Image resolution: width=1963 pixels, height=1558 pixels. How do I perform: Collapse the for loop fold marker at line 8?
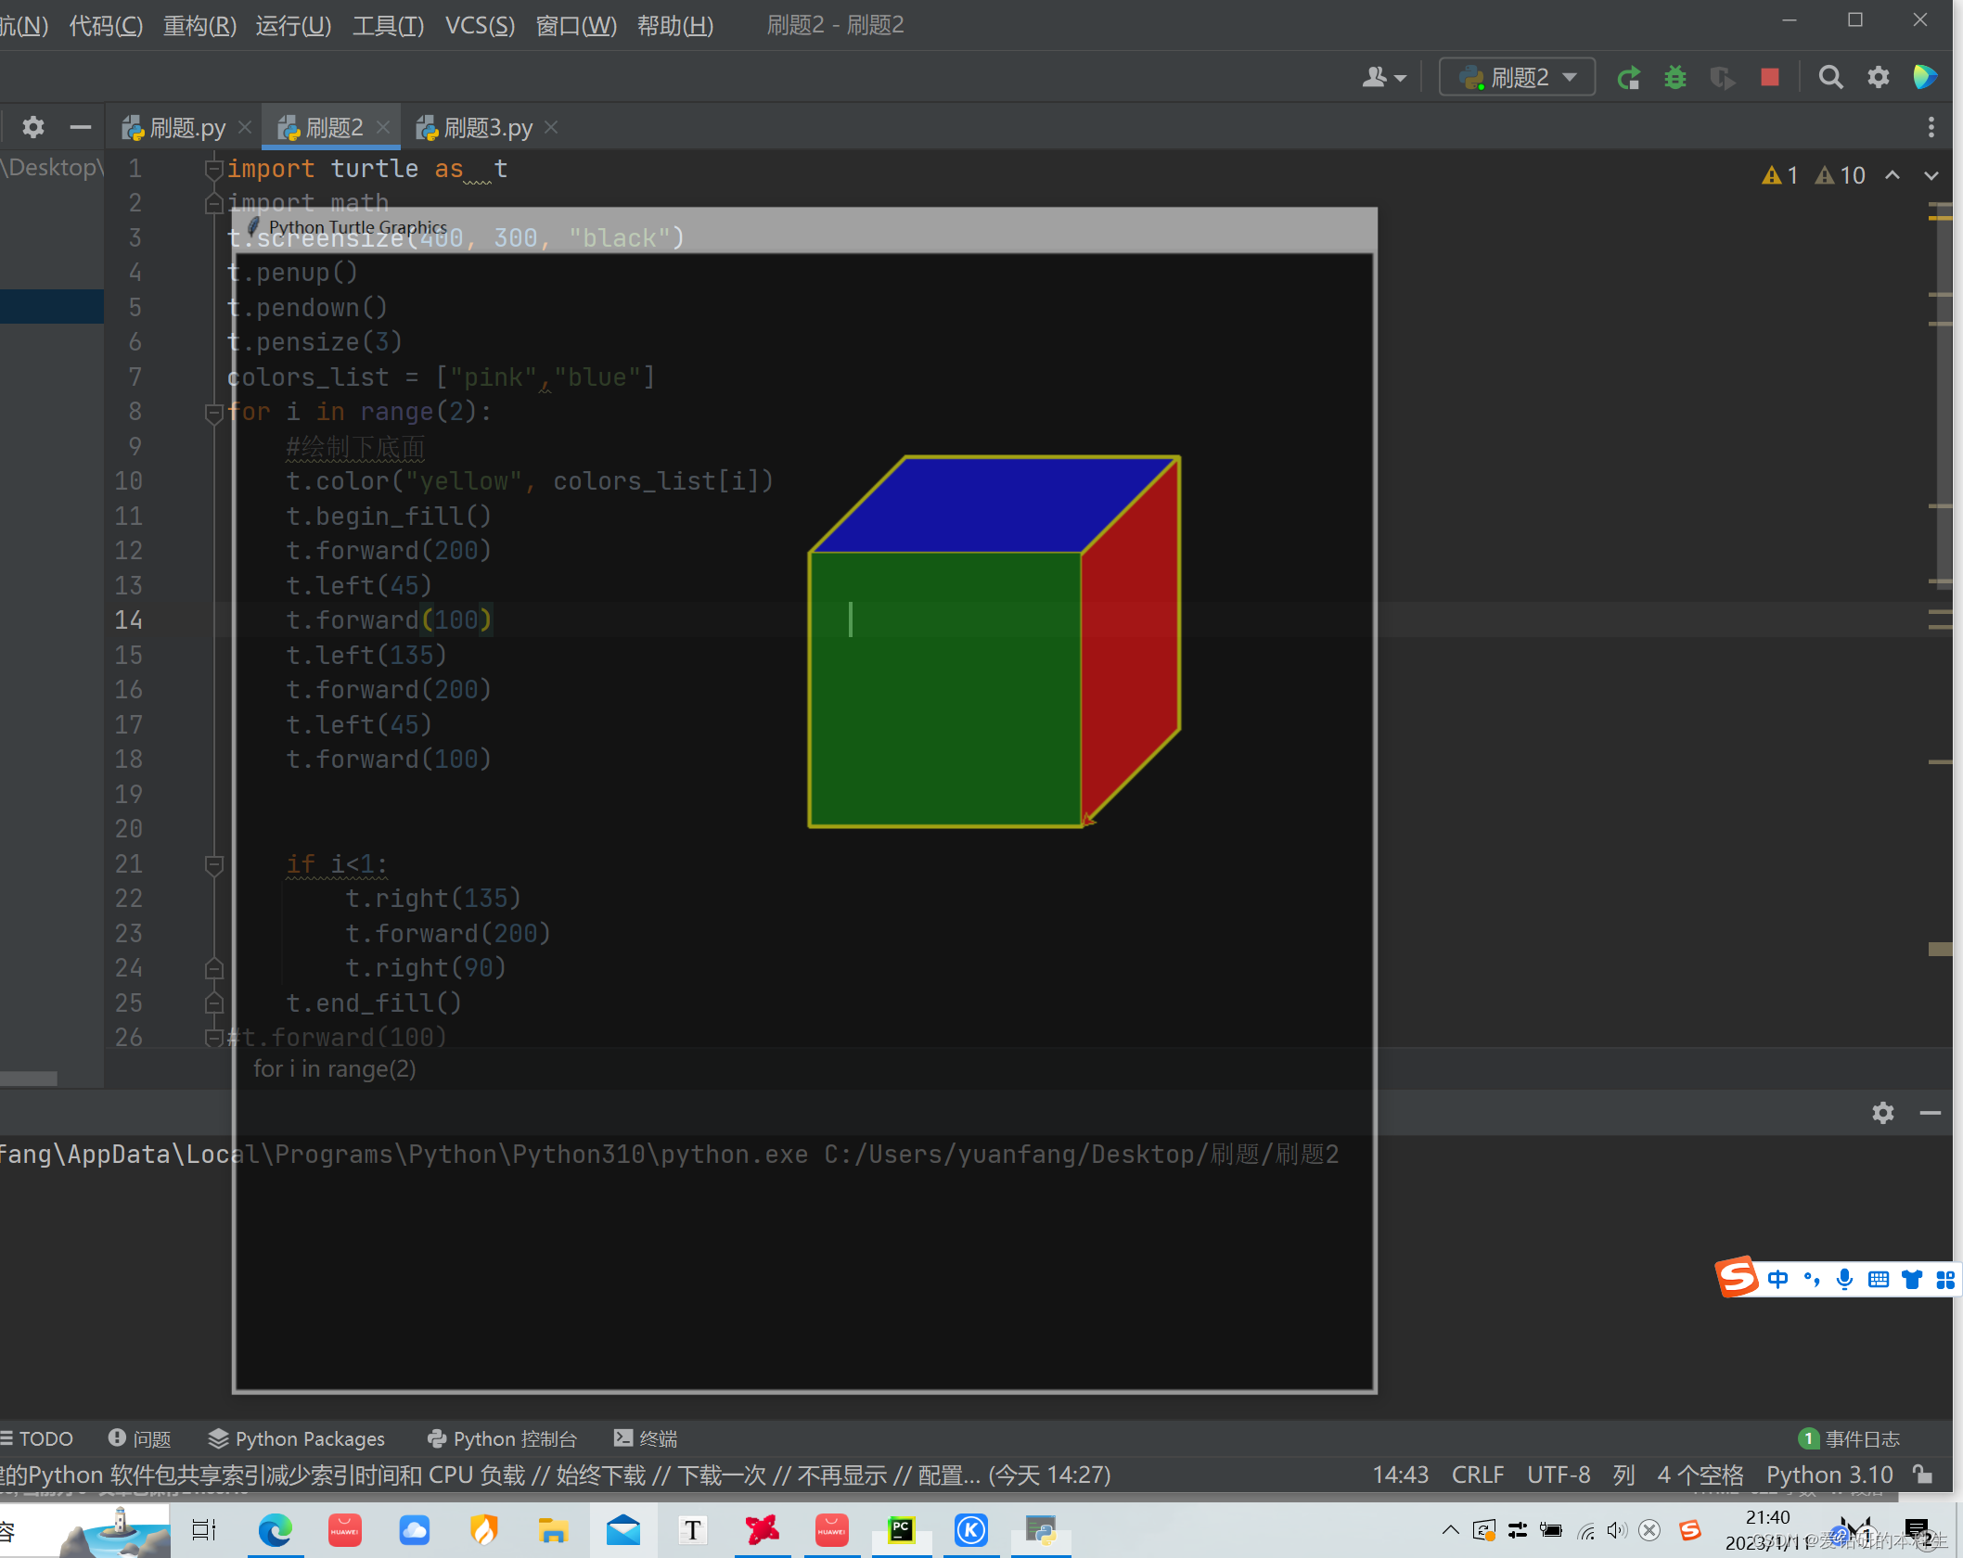click(x=213, y=412)
